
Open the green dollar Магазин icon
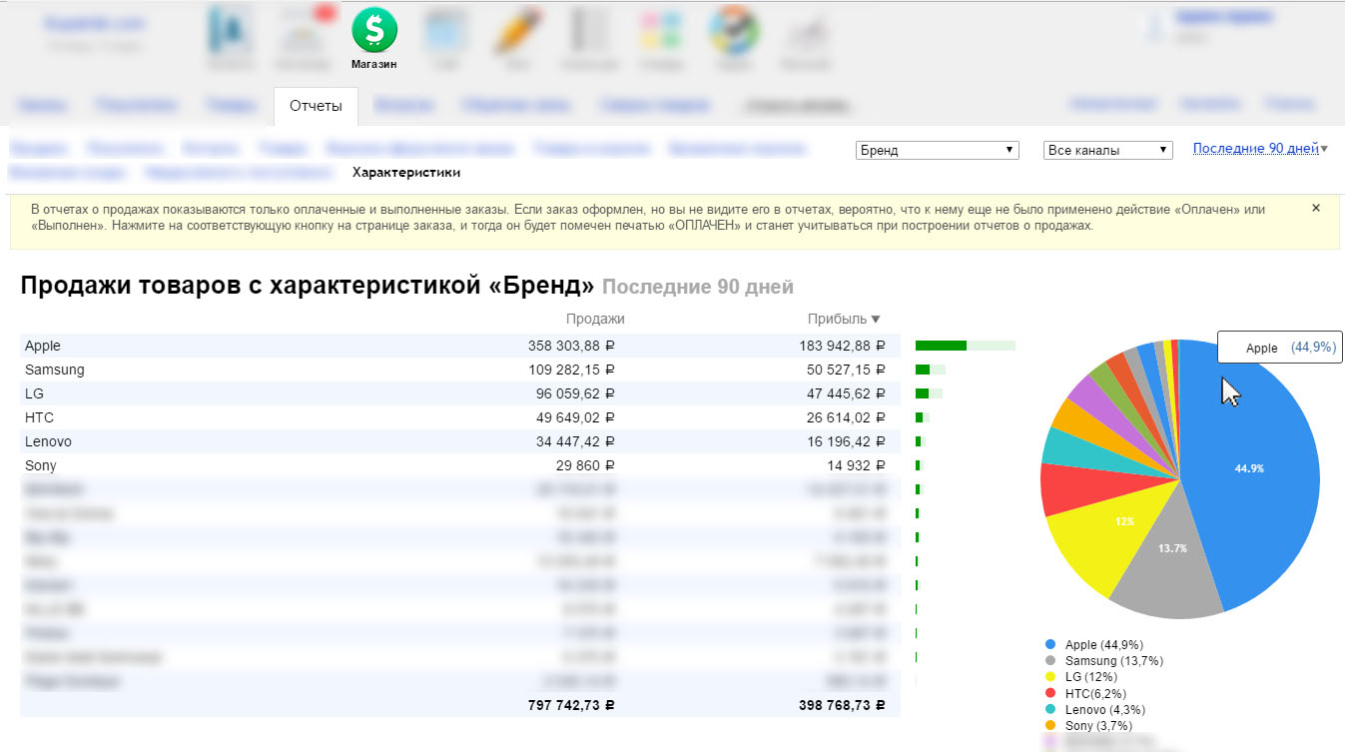[x=374, y=31]
